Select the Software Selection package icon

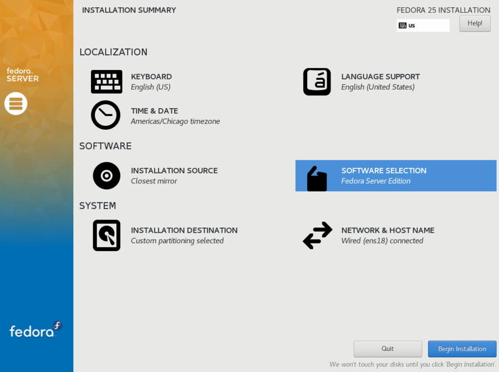tap(317, 176)
